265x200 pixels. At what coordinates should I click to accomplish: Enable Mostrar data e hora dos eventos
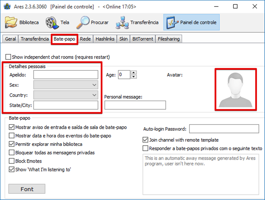[11, 136]
